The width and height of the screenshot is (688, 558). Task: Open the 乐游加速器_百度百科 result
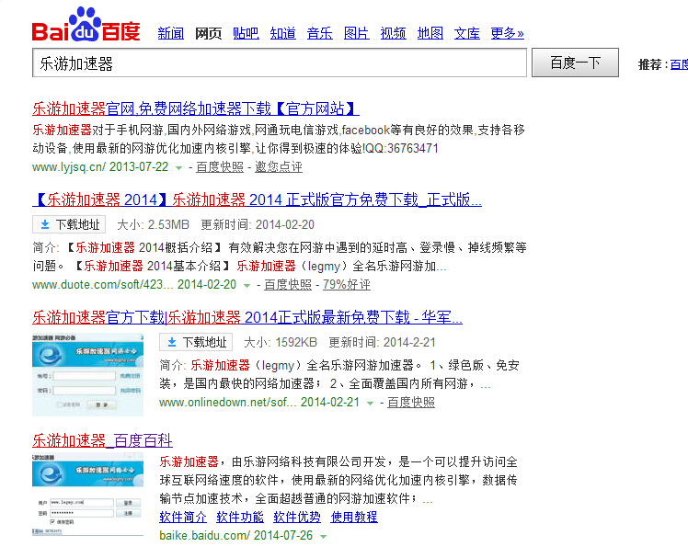(x=102, y=440)
